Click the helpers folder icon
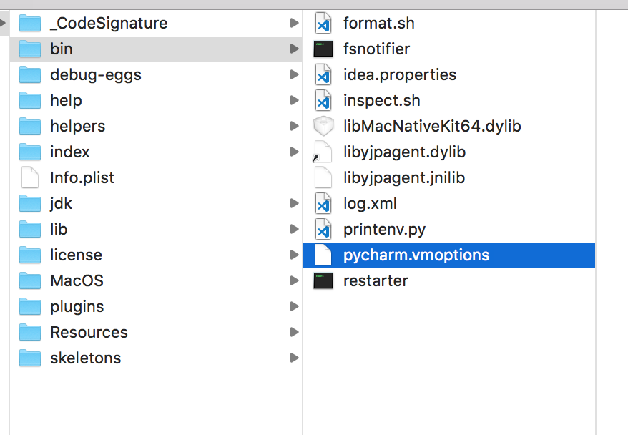628x435 pixels. click(x=30, y=126)
